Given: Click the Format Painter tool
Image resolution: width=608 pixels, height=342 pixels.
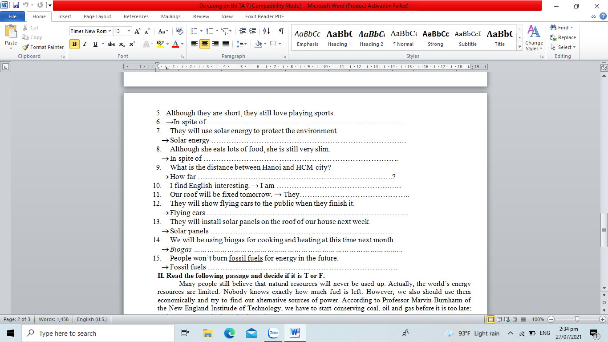Looking at the screenshot, I should tap(43, 47).
